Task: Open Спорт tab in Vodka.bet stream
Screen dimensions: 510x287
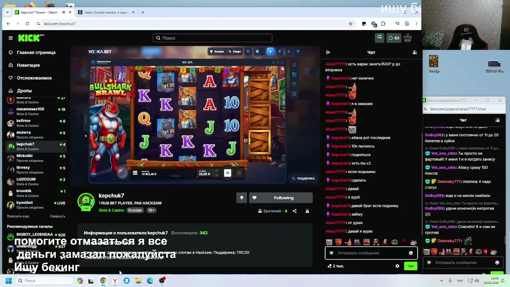Action: click(x=235, y=51)
